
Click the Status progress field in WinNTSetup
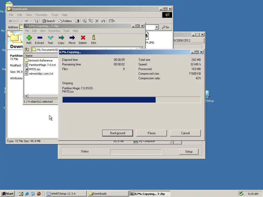[136, 152]
